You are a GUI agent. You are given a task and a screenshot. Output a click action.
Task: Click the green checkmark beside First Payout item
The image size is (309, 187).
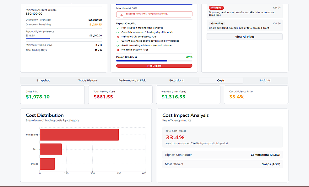pyautogui.click(x=118, y=28)
